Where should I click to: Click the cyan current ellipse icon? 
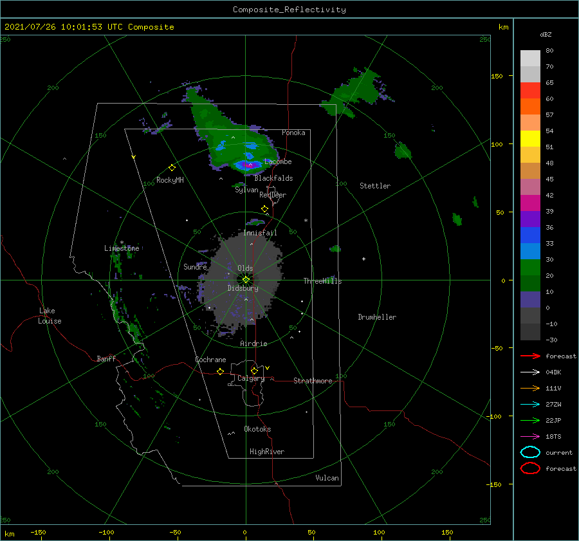[530, 452]
